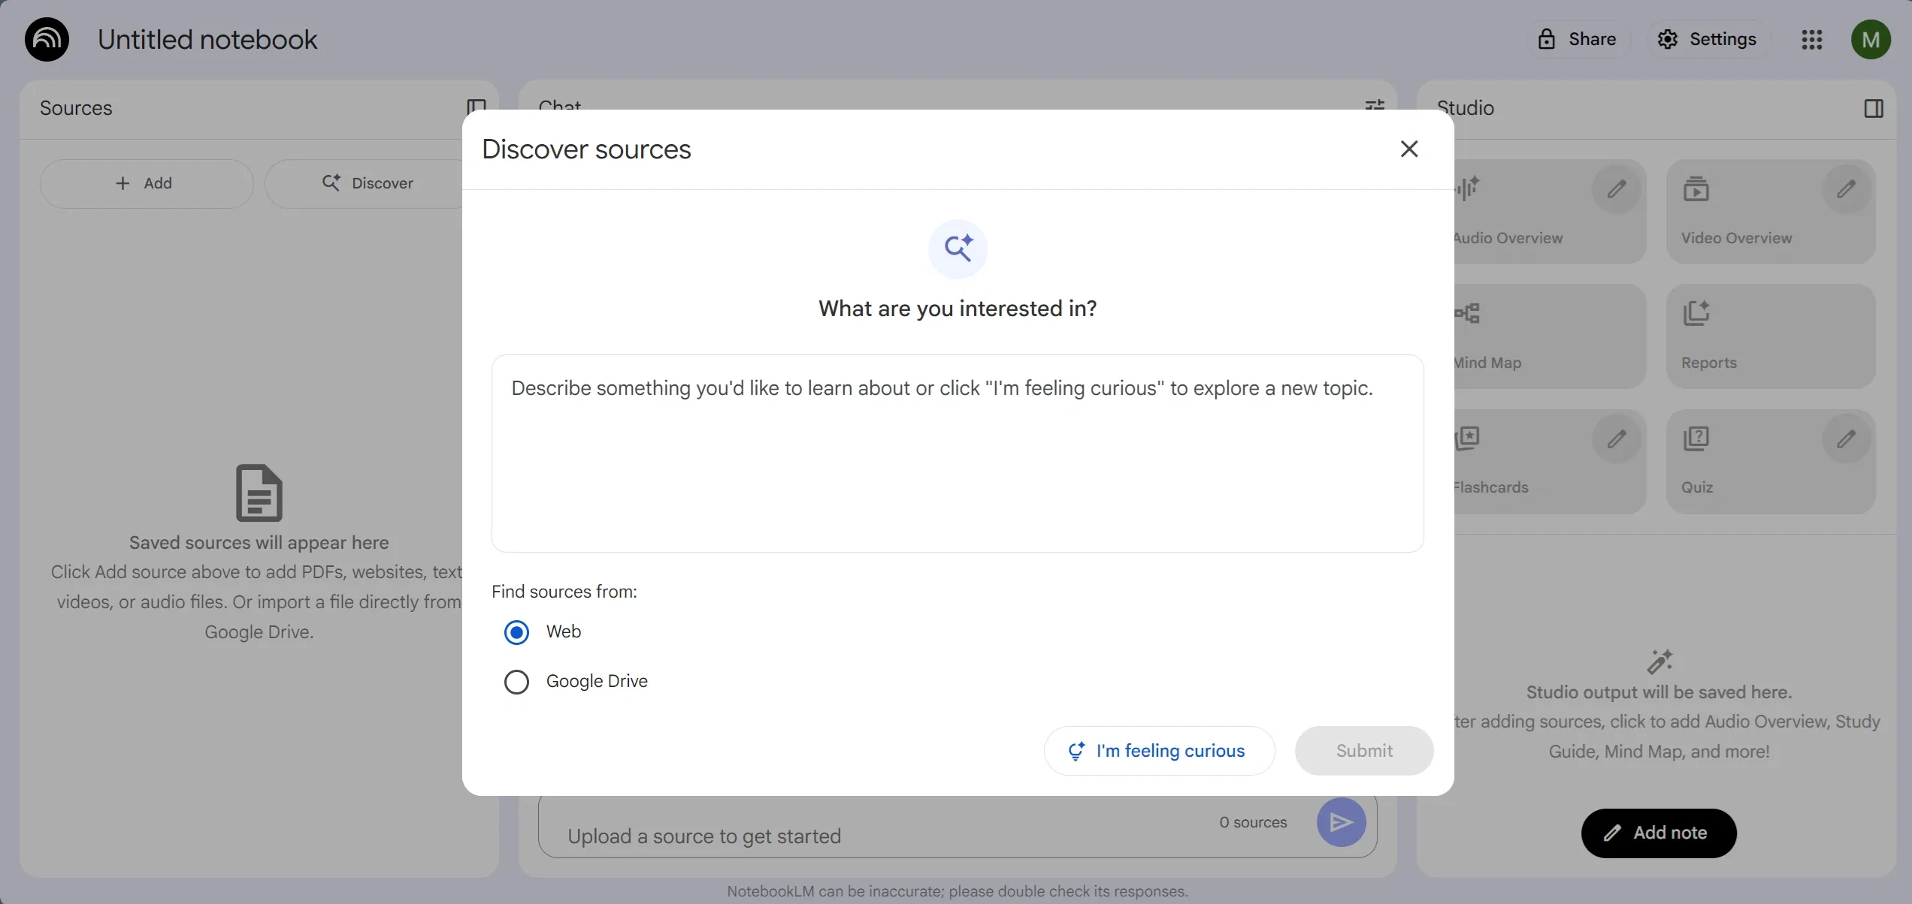Edit the Video Overview options

(1846, 188)
